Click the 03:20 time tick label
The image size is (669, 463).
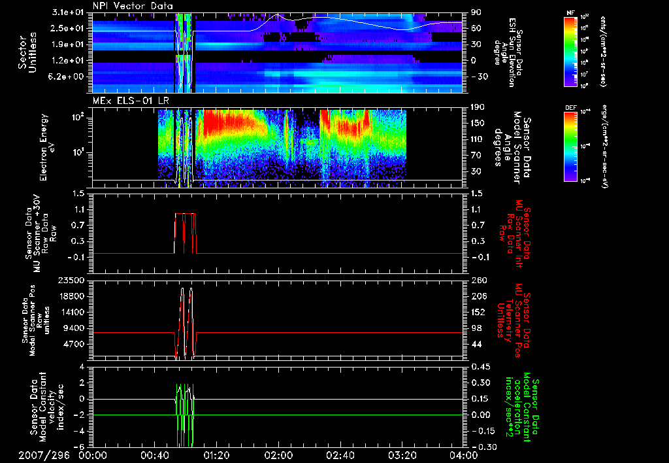[x=402, y=455]
